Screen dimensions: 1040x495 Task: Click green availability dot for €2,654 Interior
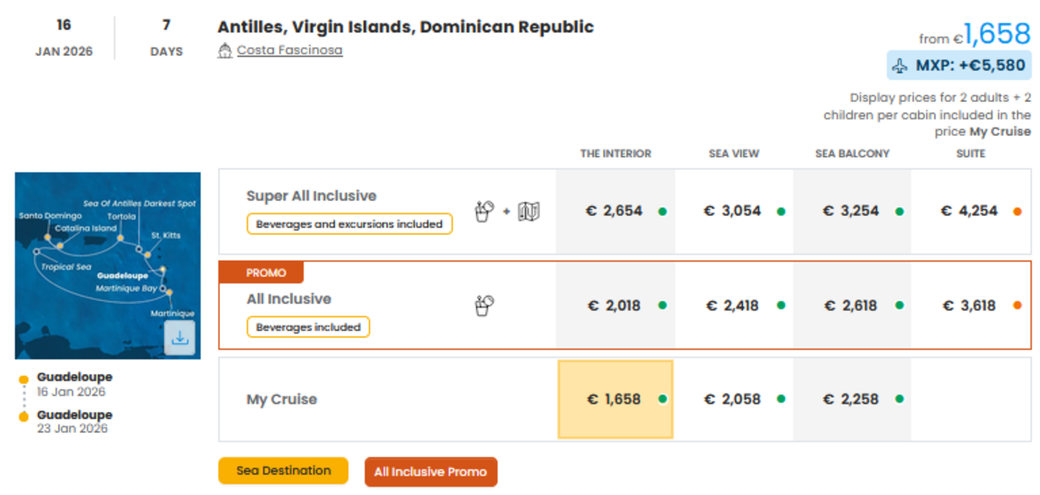663,212
